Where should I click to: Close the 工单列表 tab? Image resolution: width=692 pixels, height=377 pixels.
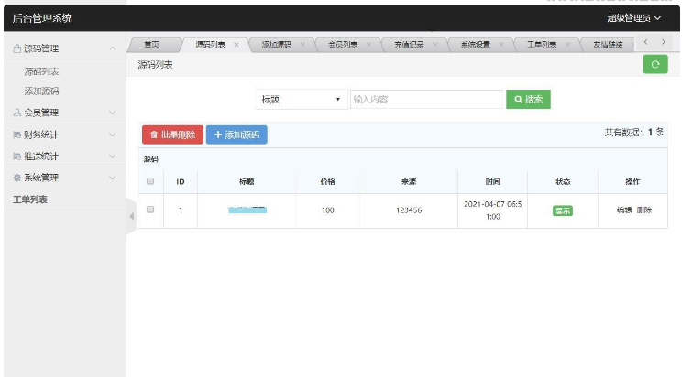(567, 45)
